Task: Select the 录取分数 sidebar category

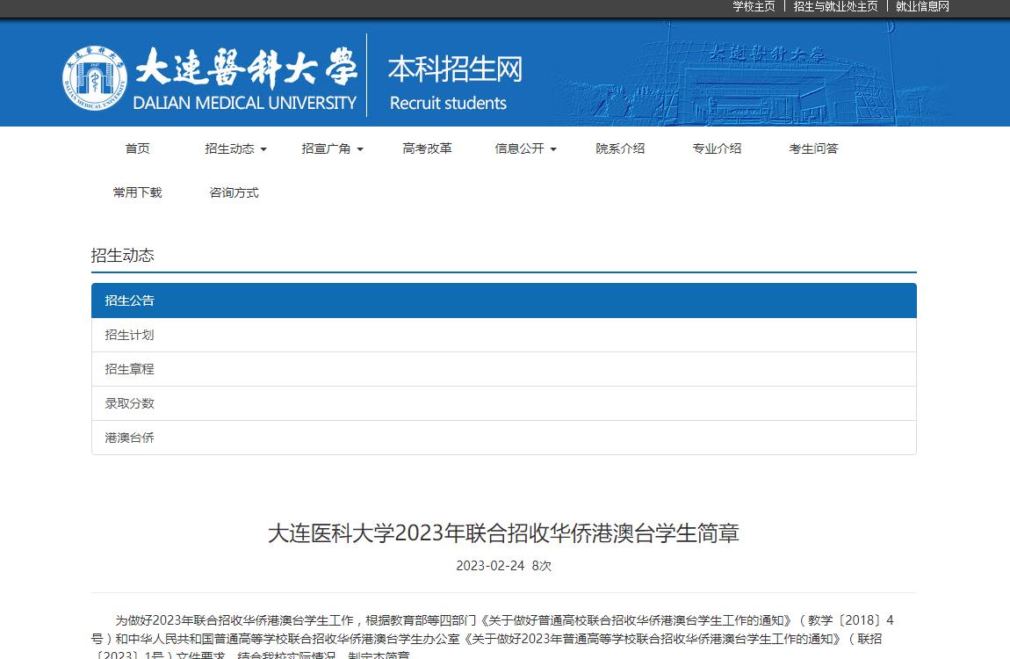Action: [x=504, y=403]
